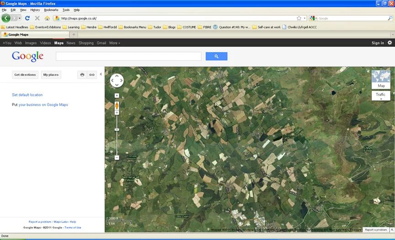Open the Bookmarks menu
The width and height of the screenshot is (395, 240).
click(x=51, y=10)
